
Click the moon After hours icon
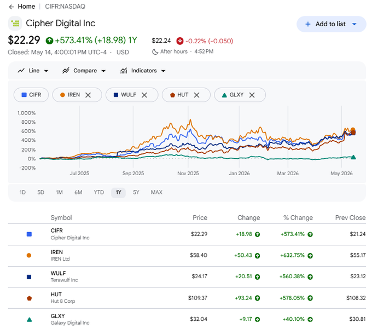[155, 51]
